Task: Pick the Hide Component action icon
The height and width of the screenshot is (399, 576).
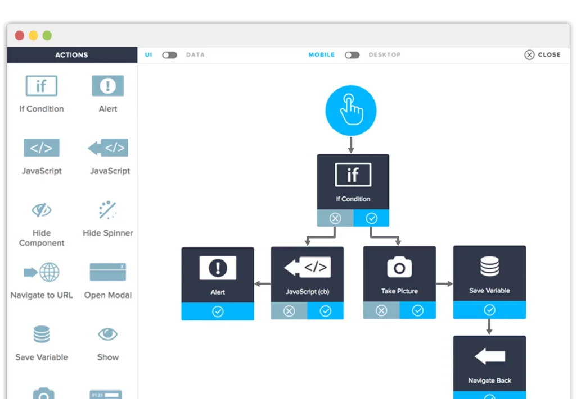Action: coord(41,211)
